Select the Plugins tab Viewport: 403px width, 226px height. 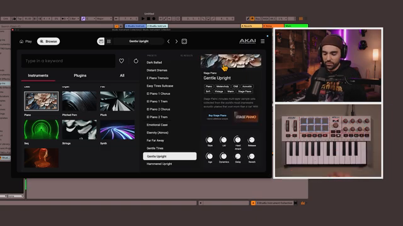tap(80, 75)
